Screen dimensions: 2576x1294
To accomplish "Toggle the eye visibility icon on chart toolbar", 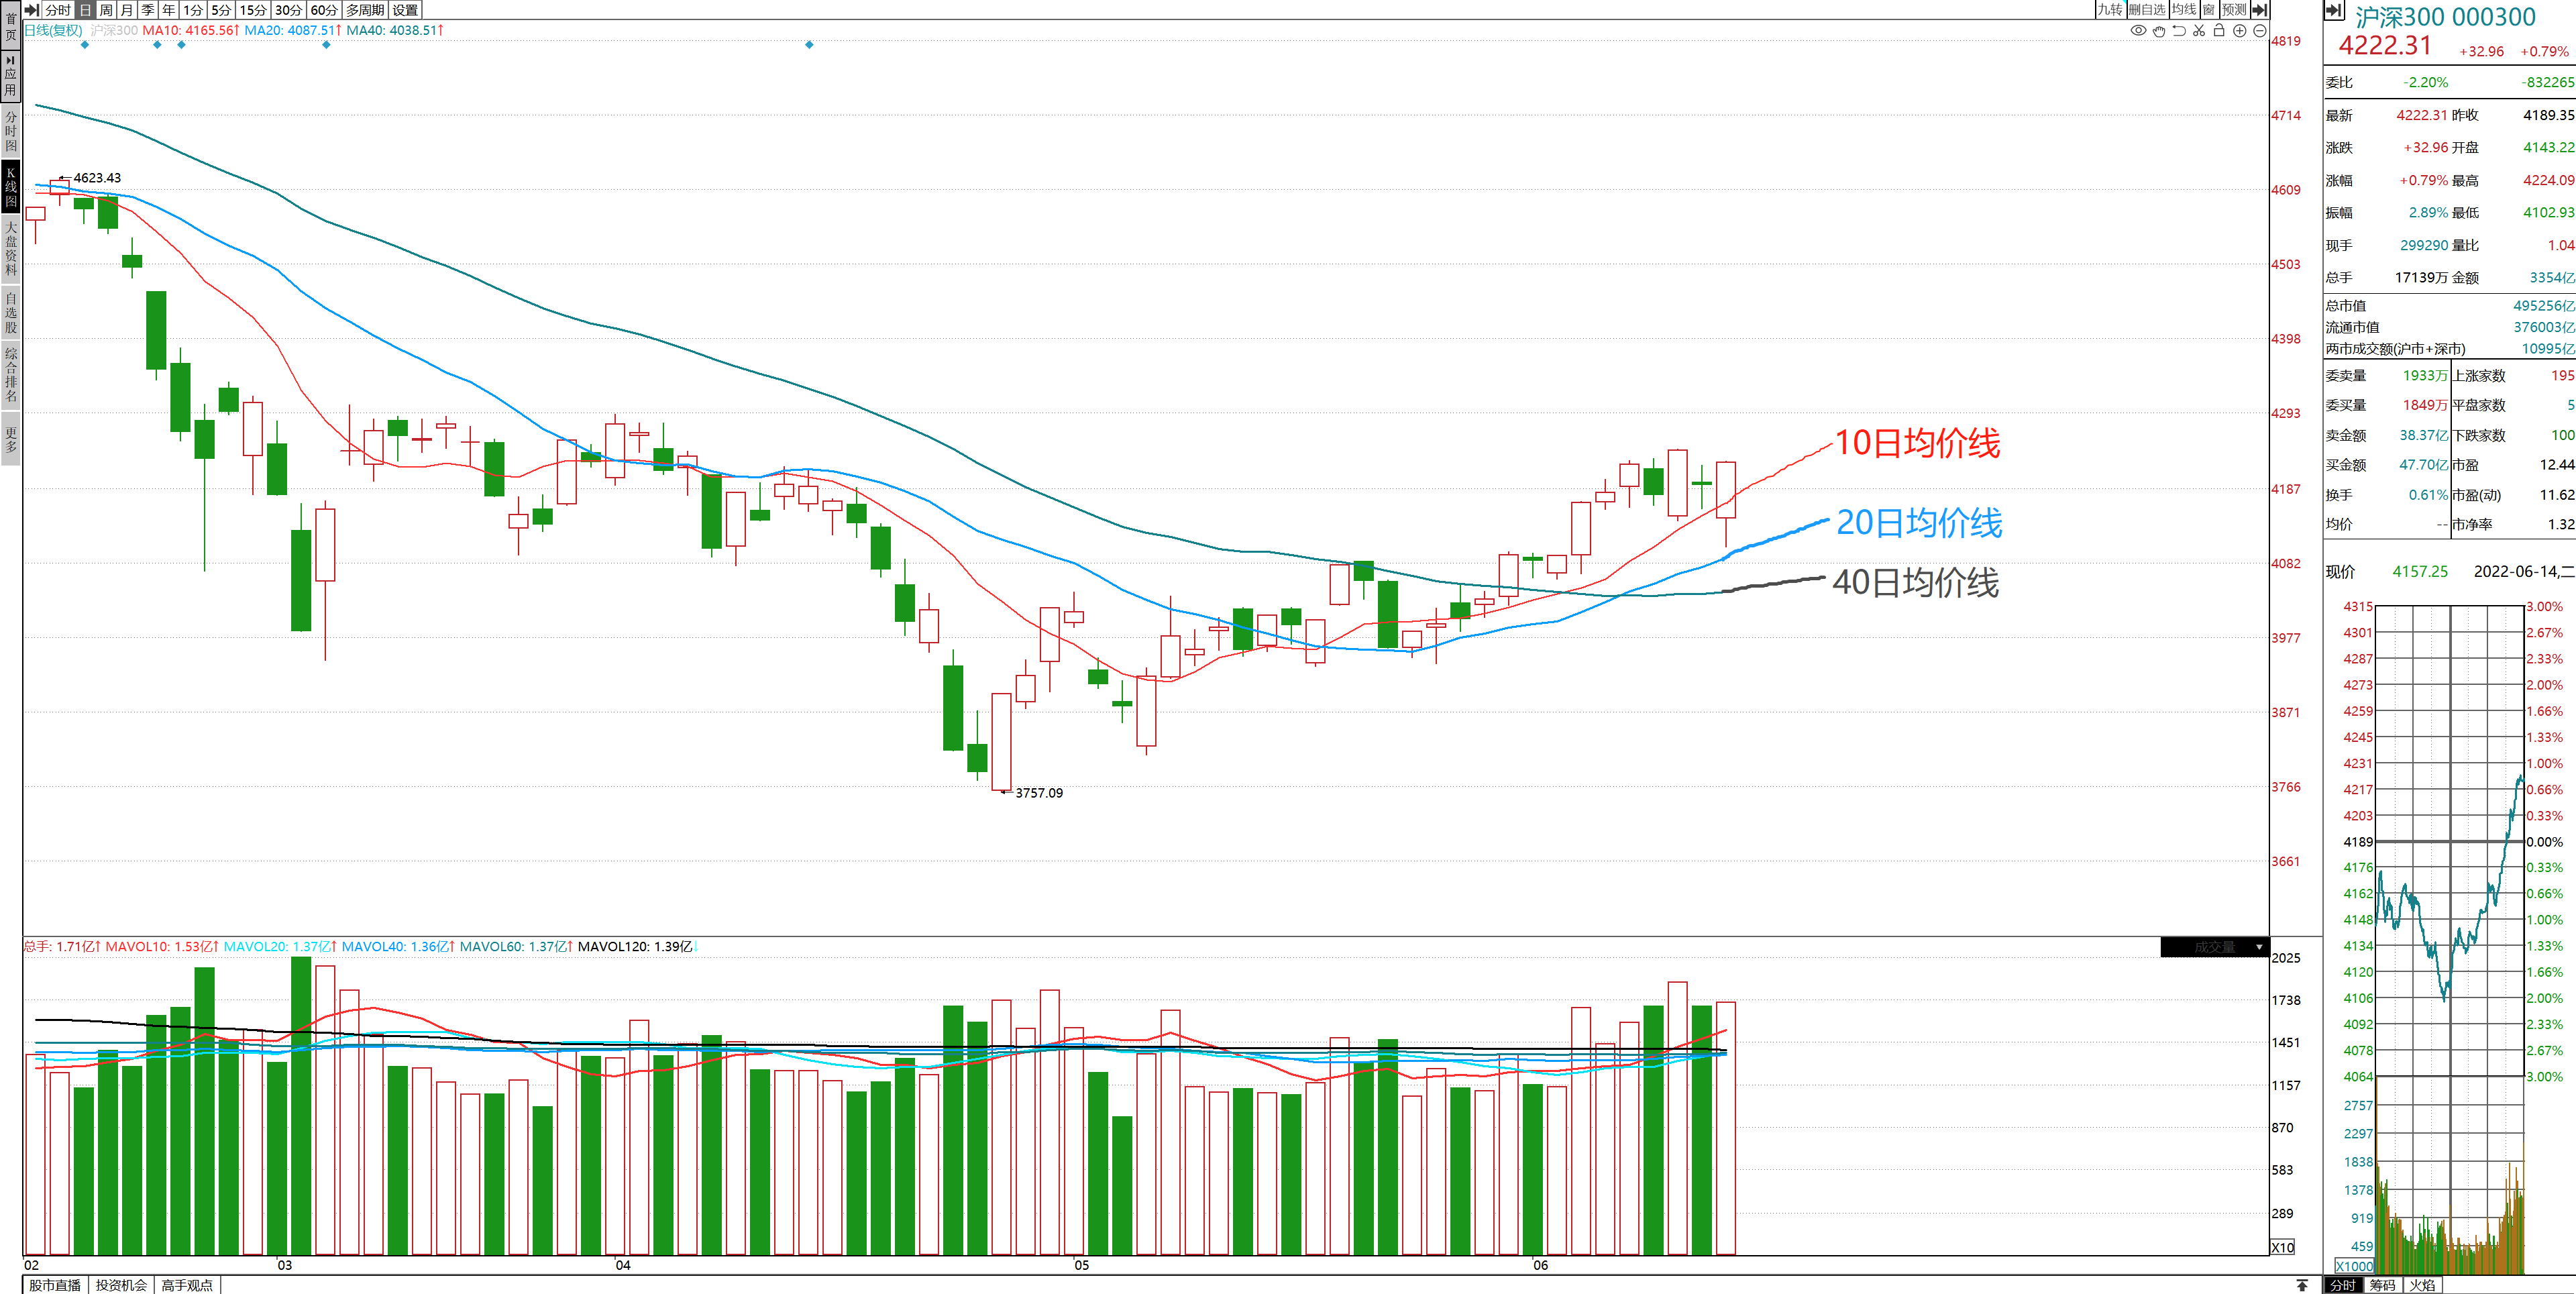I will click(2138, 31).
